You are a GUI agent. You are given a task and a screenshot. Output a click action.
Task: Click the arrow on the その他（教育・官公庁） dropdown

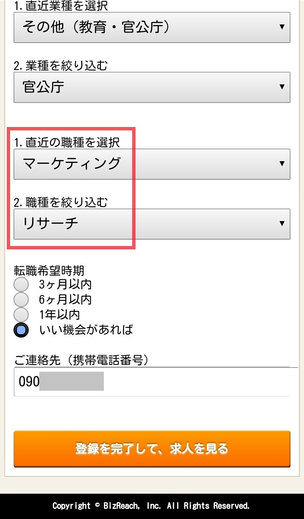pyautogui.click(x=282, y=27)
